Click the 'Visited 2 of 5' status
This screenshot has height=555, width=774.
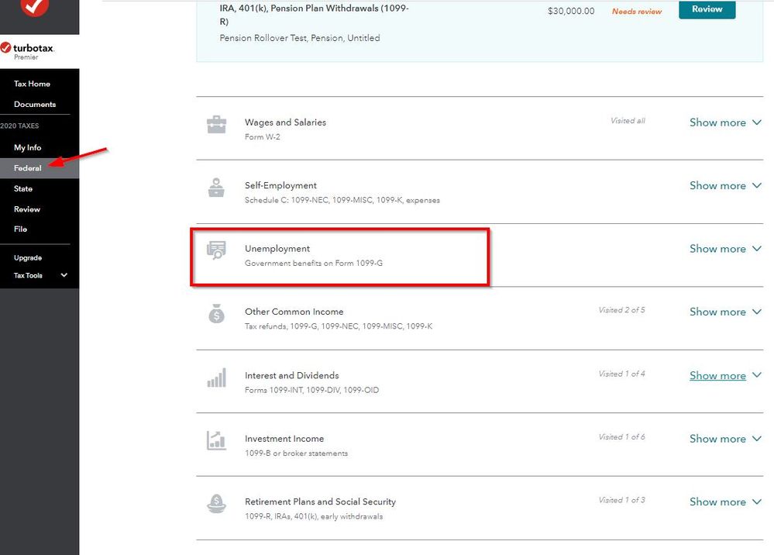[x=622, y=310]
